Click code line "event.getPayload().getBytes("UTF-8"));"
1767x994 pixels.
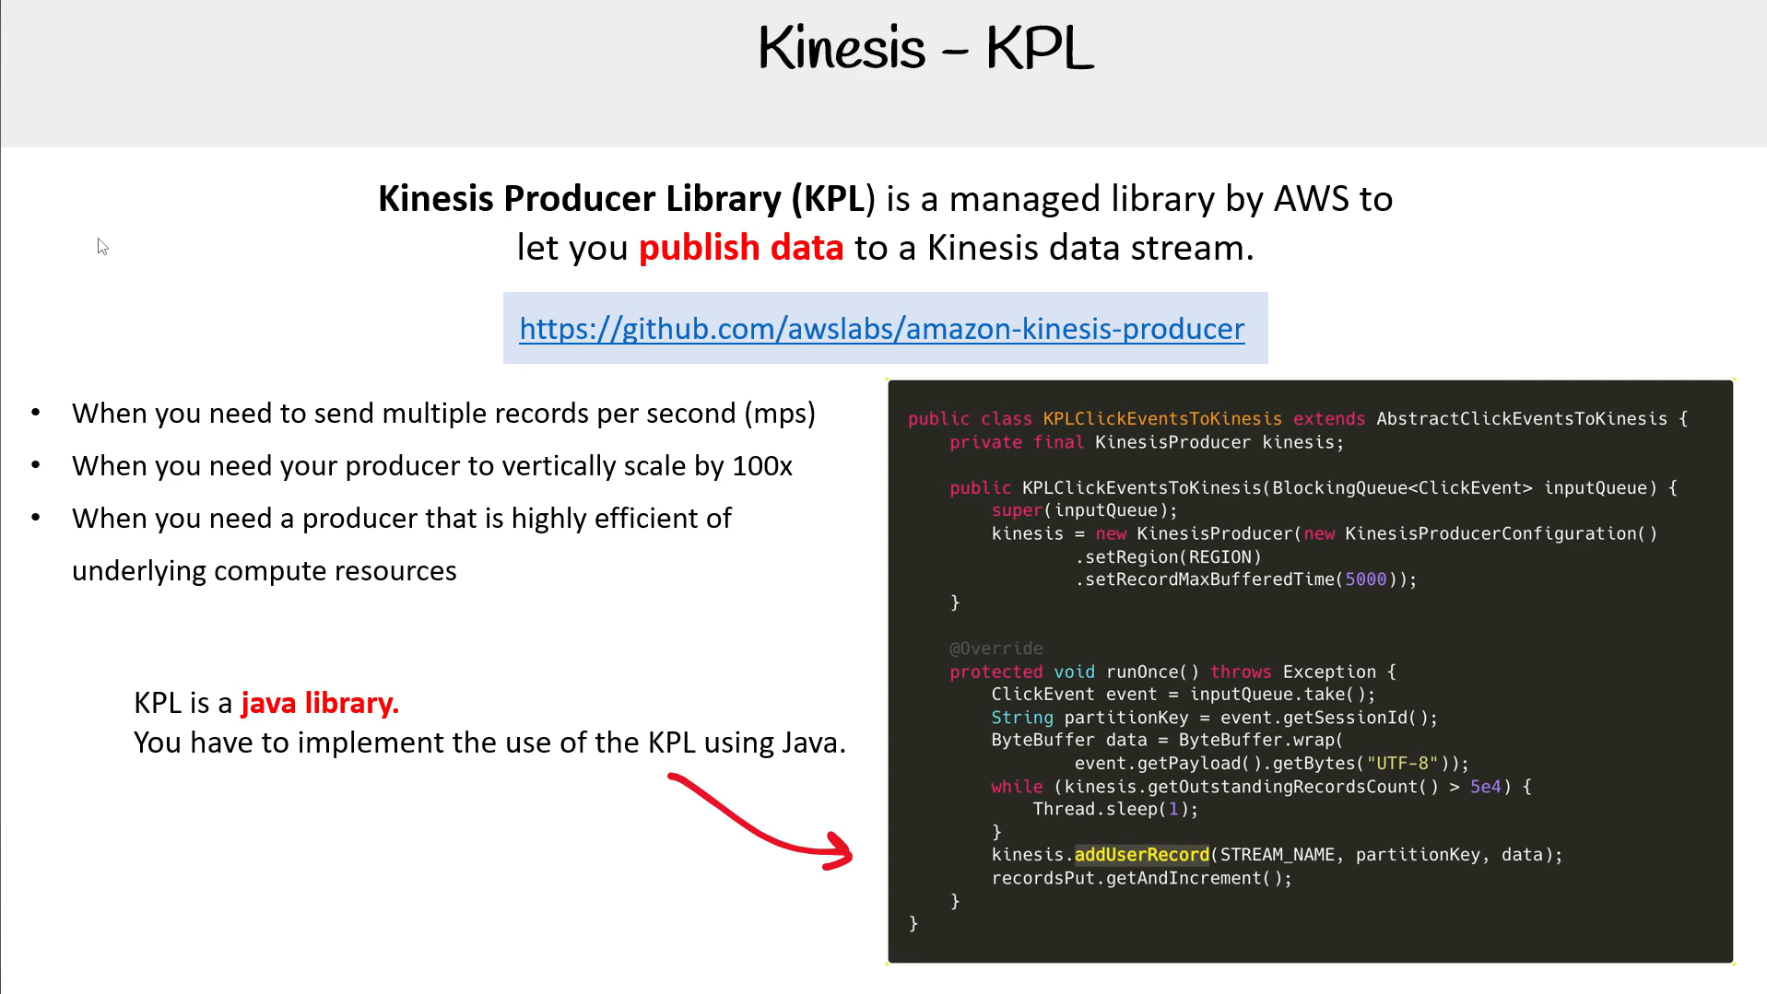click(1272, 763)
